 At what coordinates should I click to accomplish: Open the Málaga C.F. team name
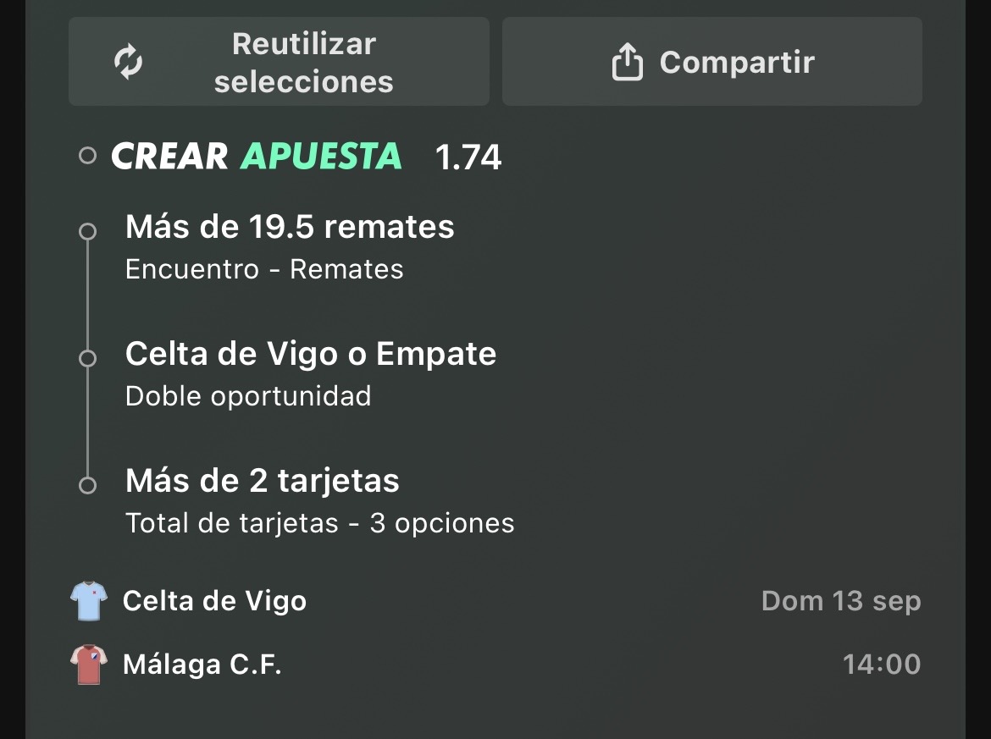(202, 665)
